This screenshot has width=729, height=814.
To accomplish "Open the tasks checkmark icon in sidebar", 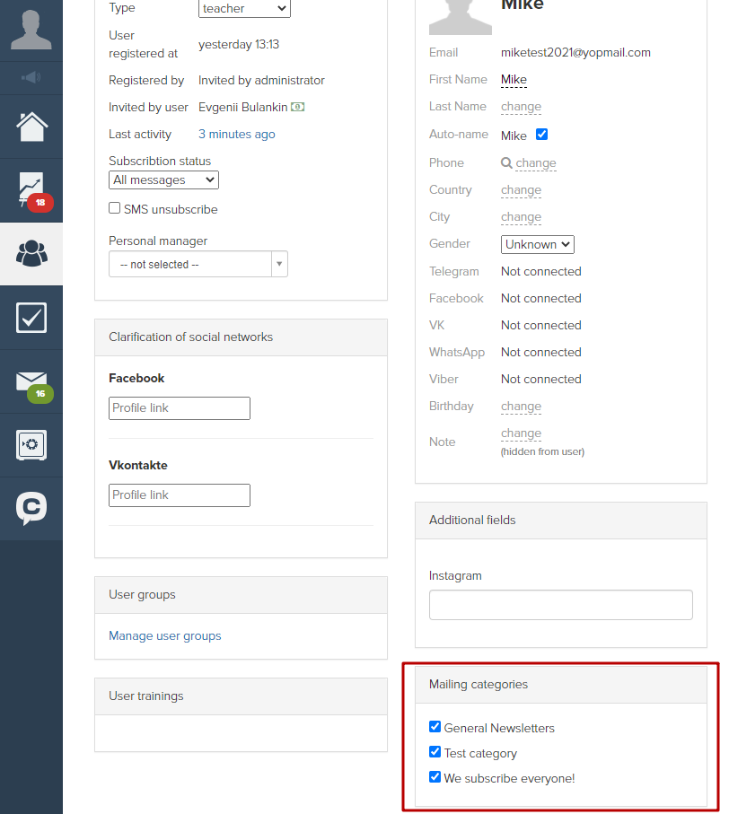I will [31, 317].
